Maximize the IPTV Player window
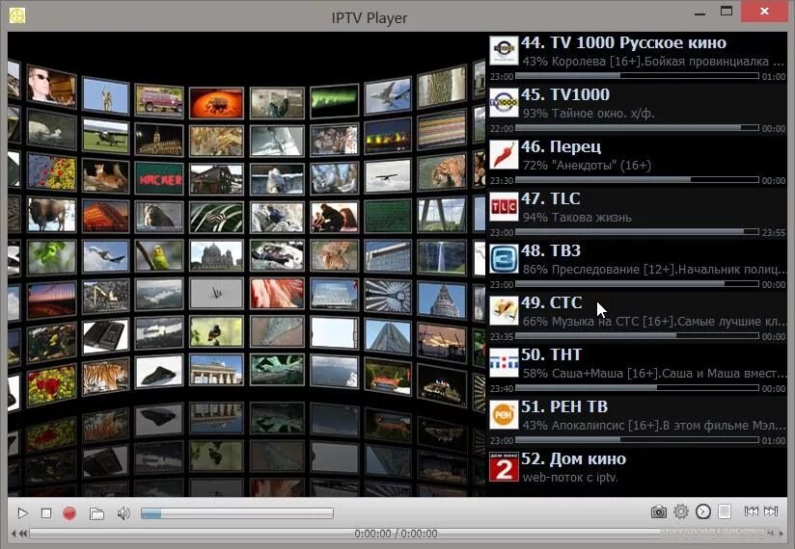Viewport: 795px width, 549px height. 726,12
